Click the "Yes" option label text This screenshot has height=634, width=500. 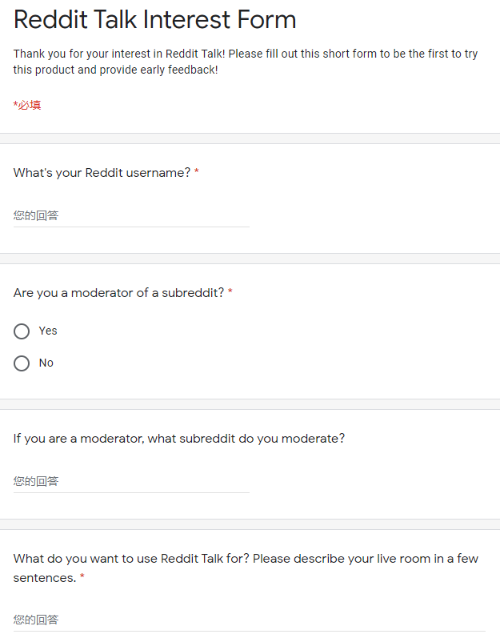point(48,331)
